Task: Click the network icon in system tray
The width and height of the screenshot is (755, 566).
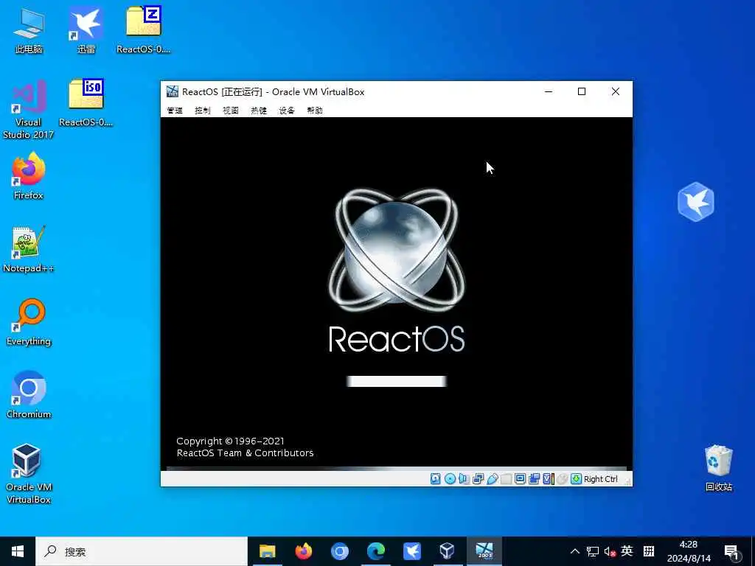Action: [593, 551]
